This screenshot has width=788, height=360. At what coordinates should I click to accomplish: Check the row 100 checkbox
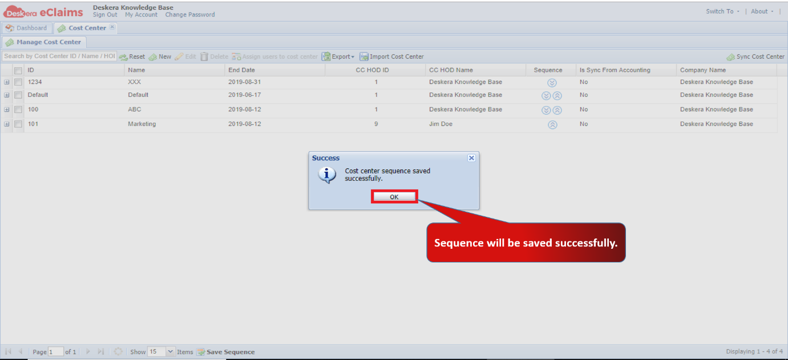pyautogui.click(x=18, y=110)
